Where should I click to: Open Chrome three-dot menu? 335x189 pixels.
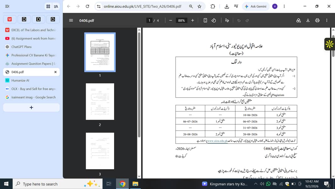tap(284, 6)
